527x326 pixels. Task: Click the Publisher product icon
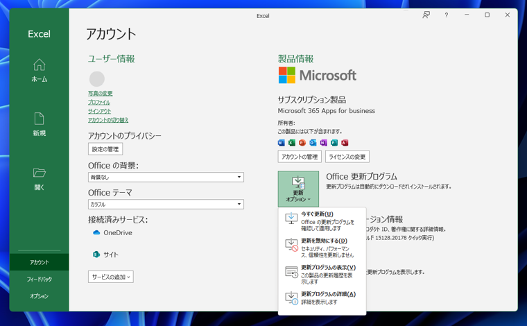(334, 143)
